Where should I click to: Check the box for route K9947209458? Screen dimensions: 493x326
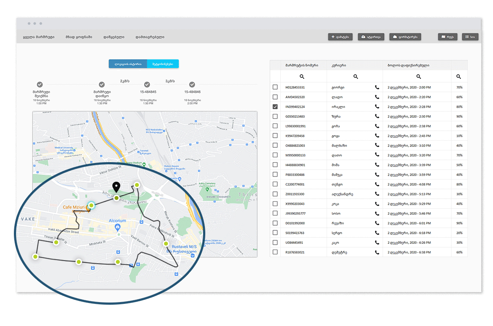coord(275,136)
